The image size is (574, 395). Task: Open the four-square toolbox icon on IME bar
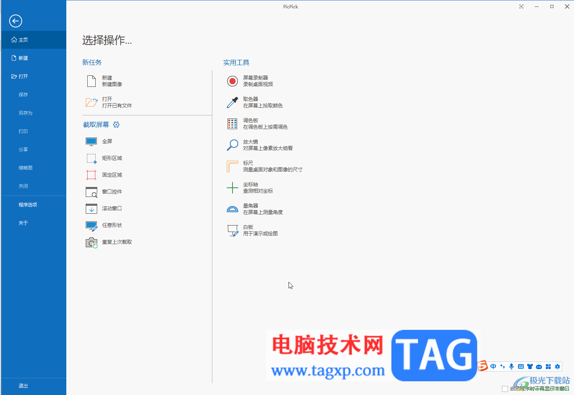click(548, 366)
